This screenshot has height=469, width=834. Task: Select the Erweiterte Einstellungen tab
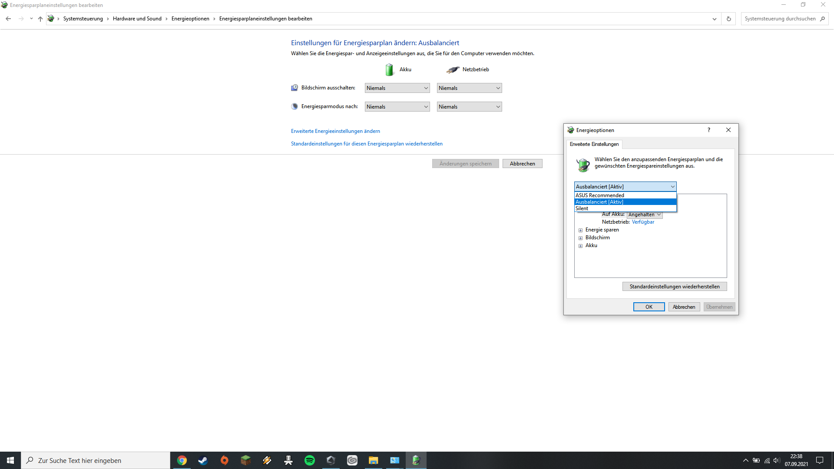pos(594,144)
